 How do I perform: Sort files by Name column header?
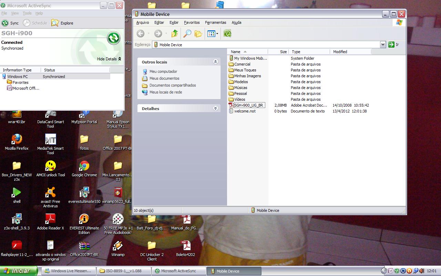pos(247,52)
